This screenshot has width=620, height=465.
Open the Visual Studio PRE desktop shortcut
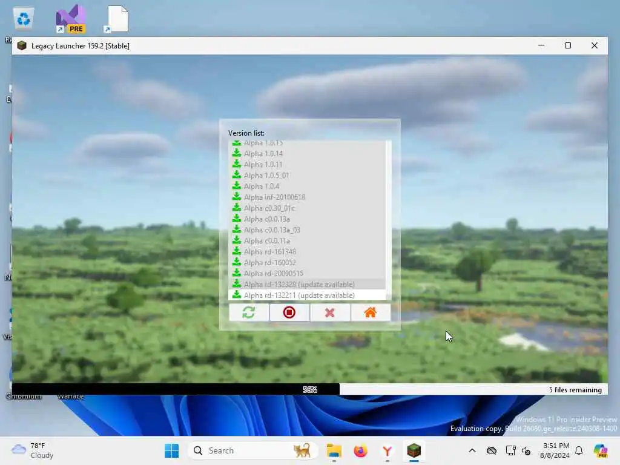(71, 19)
